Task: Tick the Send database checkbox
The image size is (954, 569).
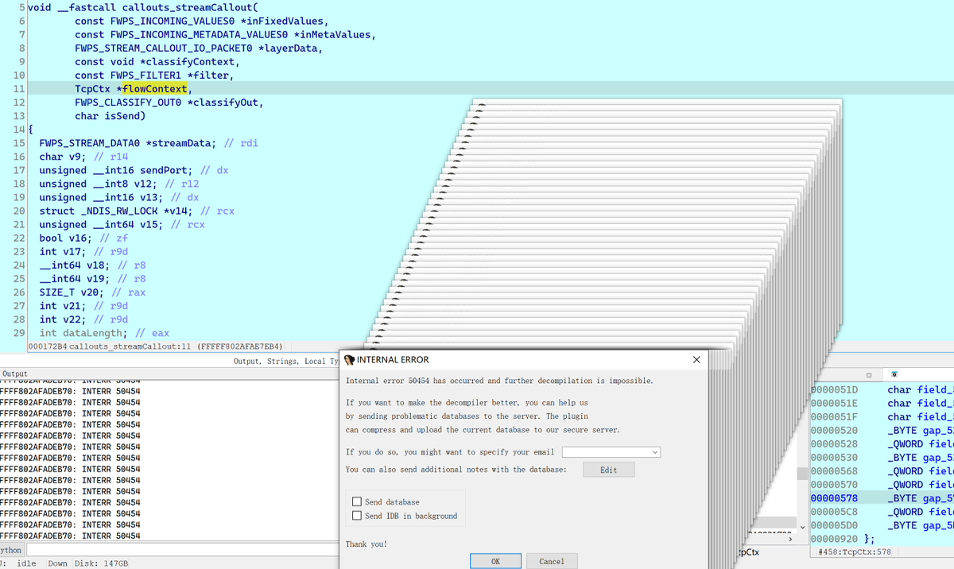Action: 357,502
